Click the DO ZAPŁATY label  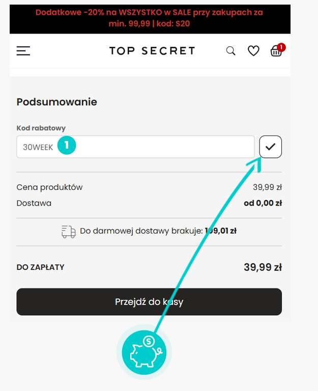coord(40,267)
